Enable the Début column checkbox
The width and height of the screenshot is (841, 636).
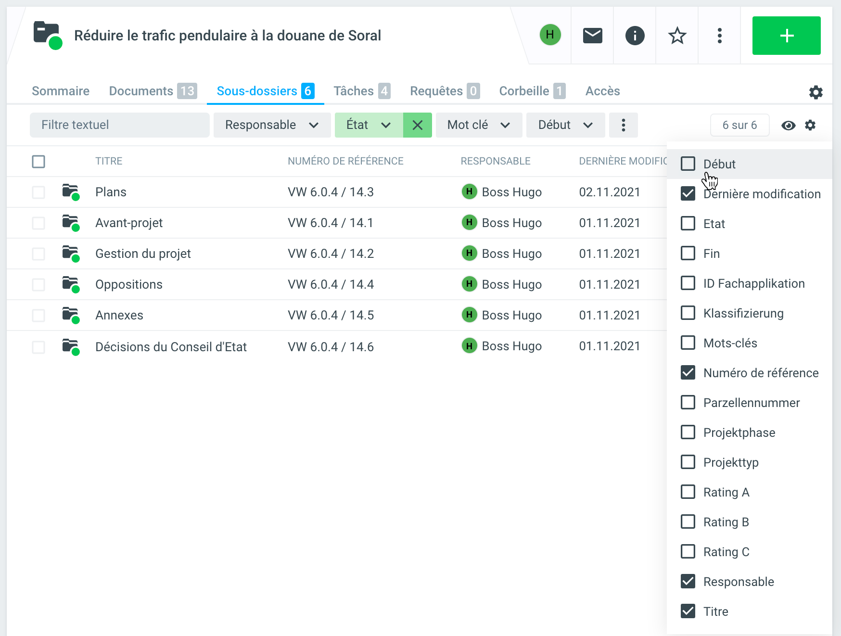688,164
